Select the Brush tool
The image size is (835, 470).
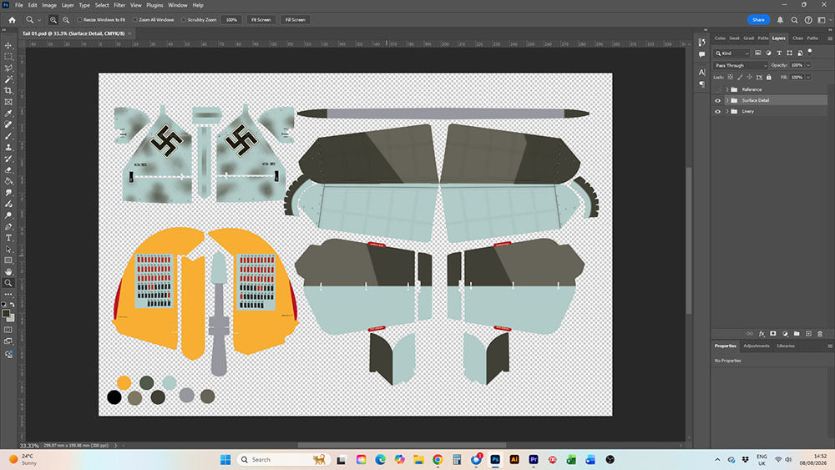pyautogui.click(x=8, y=136)
